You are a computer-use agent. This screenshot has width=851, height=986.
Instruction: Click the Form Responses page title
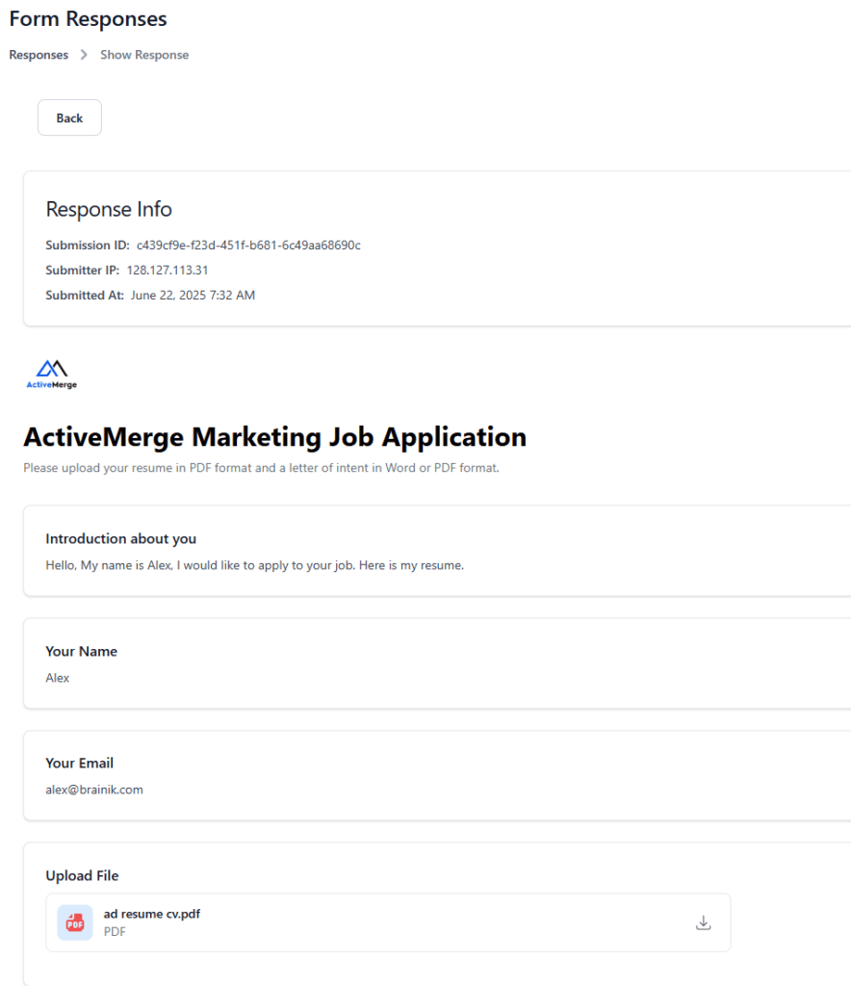[88, 19]
